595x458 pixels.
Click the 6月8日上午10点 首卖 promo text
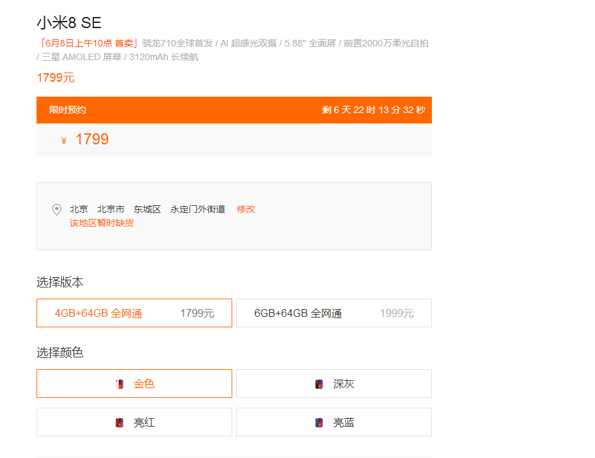pos(88,43)
